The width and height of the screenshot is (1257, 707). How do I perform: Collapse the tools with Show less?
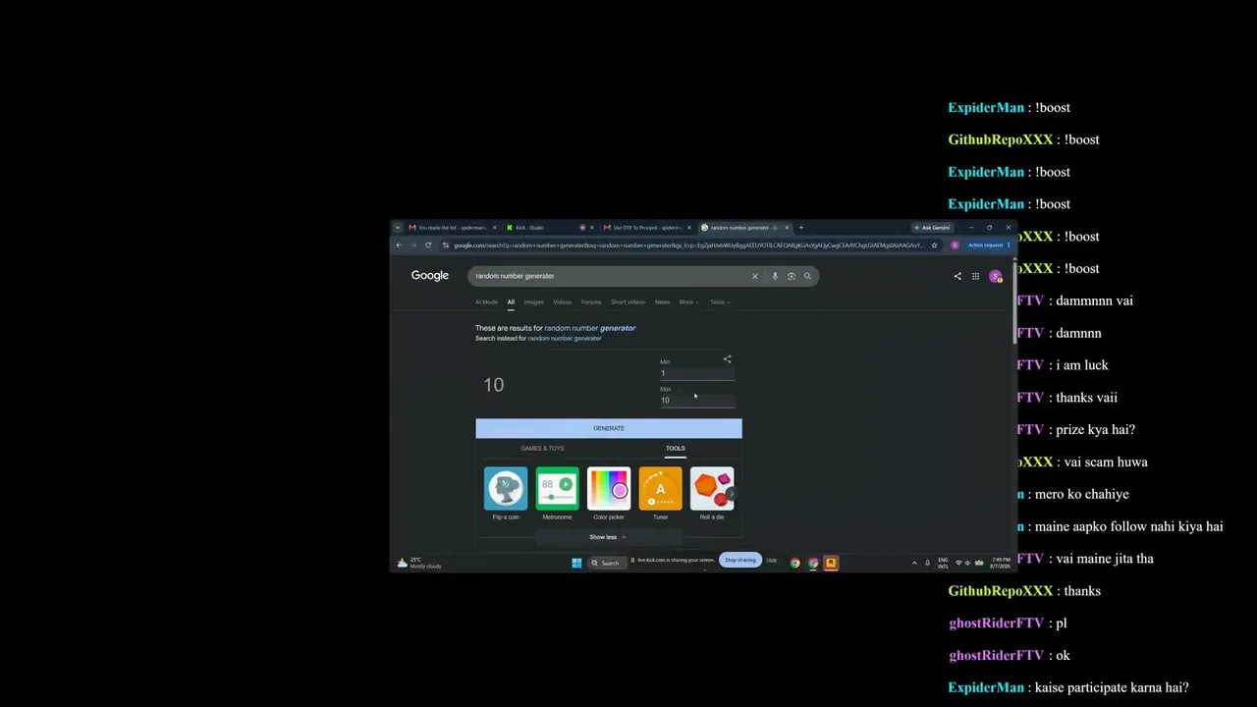(608, 537)
